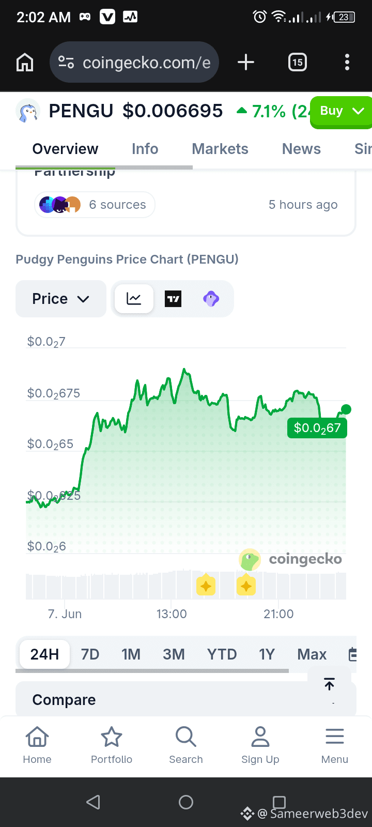Open the tab switcher showing 15 tabs

pyautogui.click(x=298, y=63)
